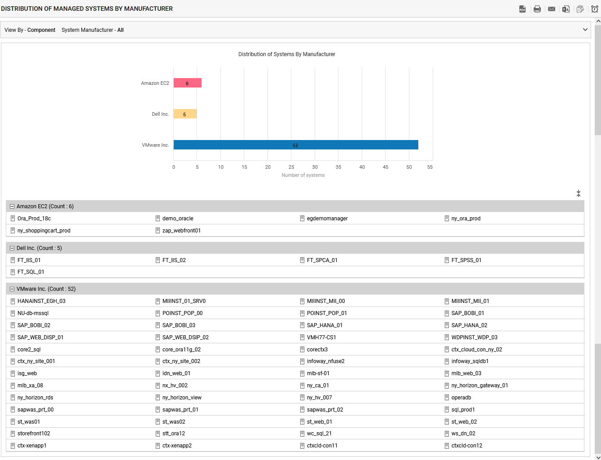This screenshot has width=601, height=460.
Task: Expand the View By filter panel chevron
Action: click(585, 30)
